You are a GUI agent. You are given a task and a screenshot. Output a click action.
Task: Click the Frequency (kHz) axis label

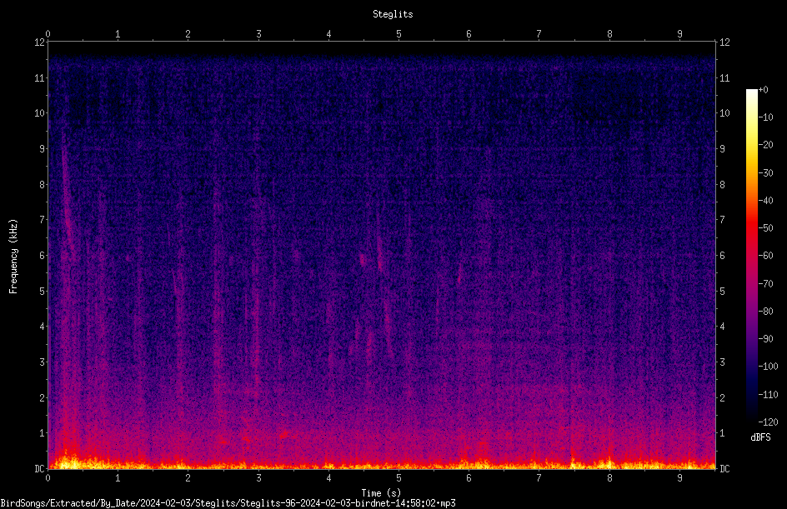13,257
